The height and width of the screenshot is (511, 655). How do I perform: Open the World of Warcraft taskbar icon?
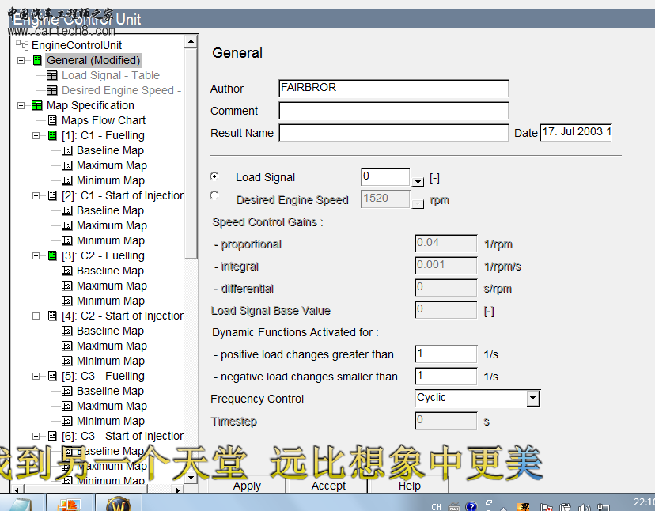119,503
